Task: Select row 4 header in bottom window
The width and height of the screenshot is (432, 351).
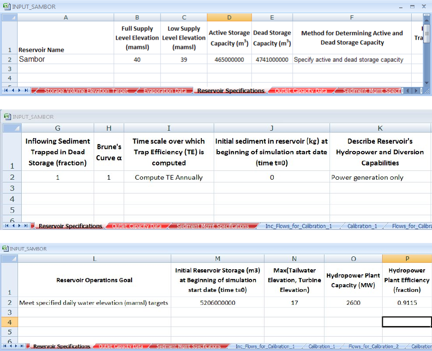Action: tap(10, 322)
